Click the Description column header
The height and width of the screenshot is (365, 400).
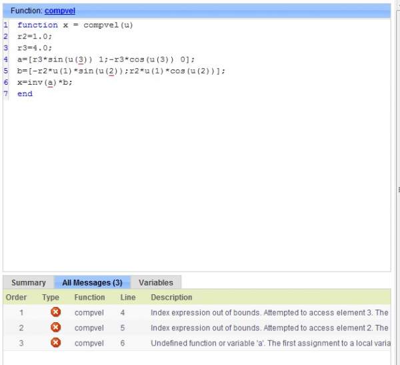[x=171, y=298]
